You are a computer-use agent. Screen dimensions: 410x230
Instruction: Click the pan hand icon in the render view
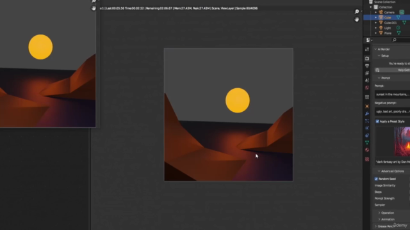click(357, 20)
